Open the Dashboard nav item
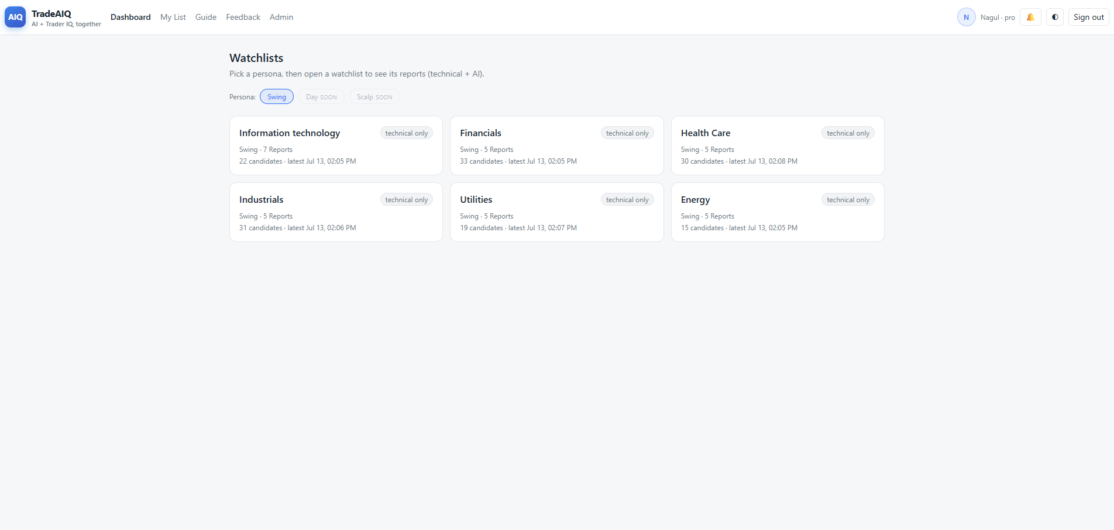The height and width of the screenshot is (530, 1114). click(x=130, y=17)
